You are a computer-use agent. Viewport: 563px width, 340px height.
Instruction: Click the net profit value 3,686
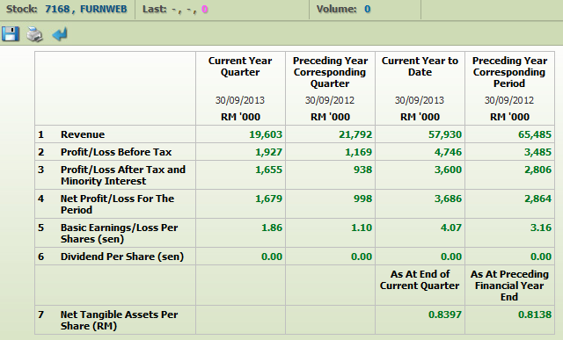pyautogui.click(x=448, y=199)
